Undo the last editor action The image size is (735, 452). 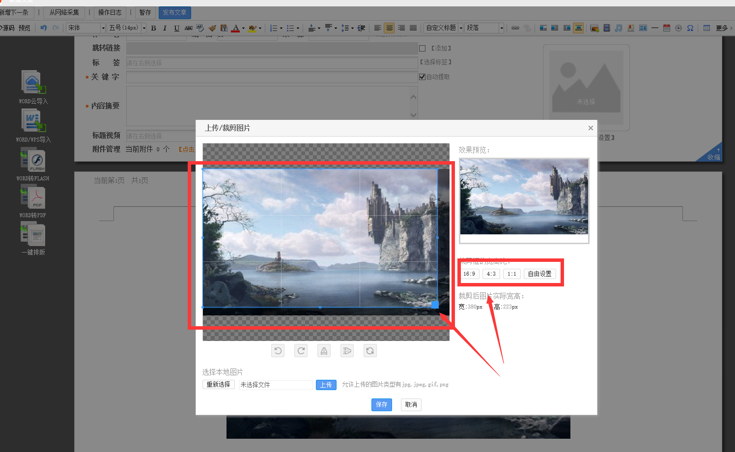click(44, 28)
